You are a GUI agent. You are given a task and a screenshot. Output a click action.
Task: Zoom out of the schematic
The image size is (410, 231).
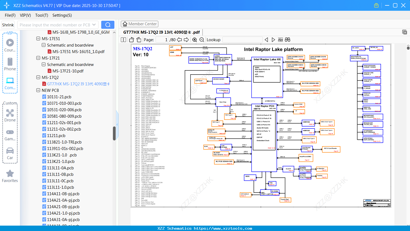[202, 40]
